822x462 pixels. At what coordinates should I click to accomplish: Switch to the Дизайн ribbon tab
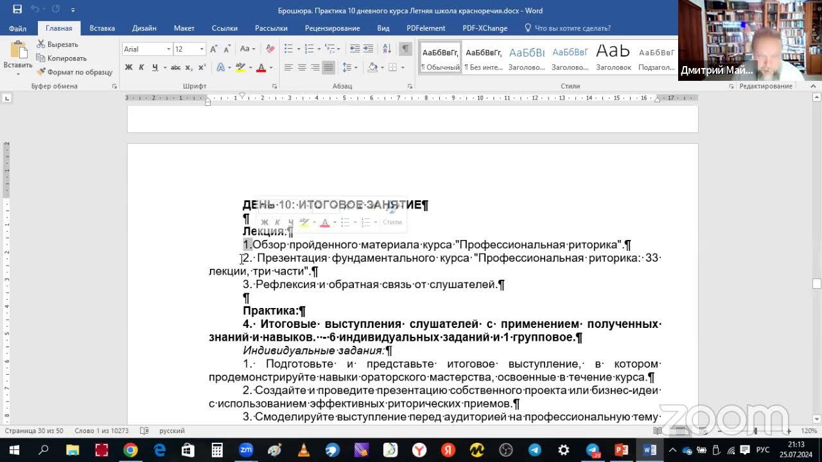144,28
